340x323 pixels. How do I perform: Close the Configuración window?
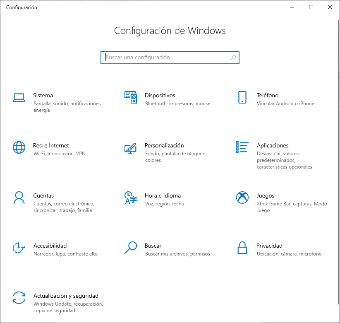click(x=330, y=7)
